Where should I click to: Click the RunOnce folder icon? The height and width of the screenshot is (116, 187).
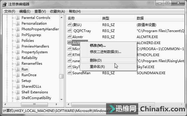point(18,75)
